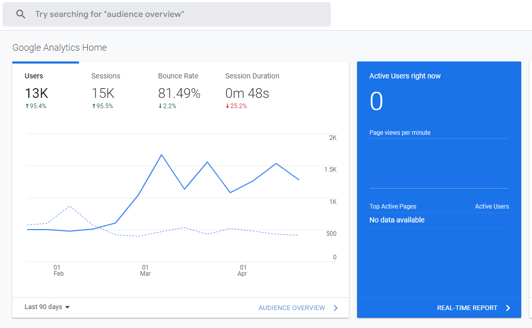Click the 01 Apr axis label
532x328 pixels.
pos(243,271)
